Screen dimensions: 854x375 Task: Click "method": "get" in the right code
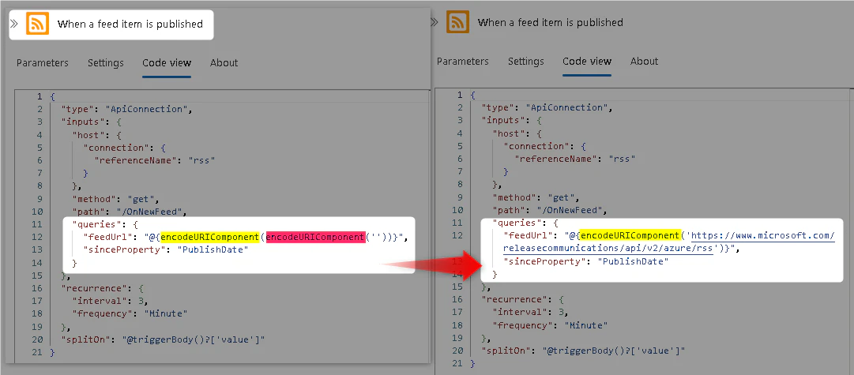[x=536, y=197]
